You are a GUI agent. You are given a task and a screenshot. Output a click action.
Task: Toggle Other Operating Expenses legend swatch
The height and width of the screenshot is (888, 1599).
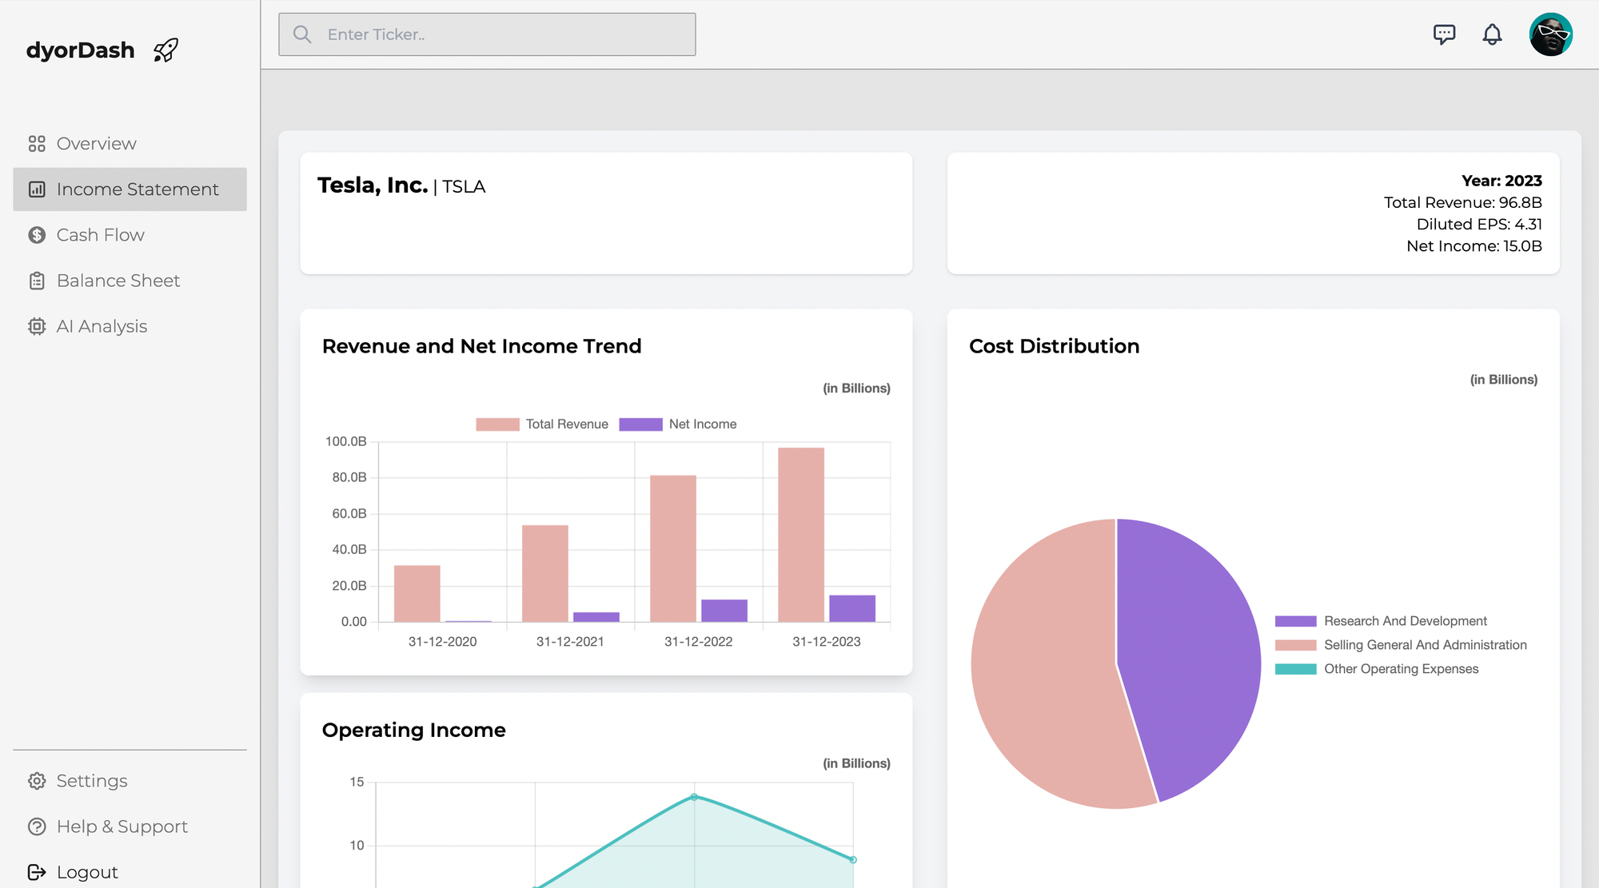(x=1295, y=669)
